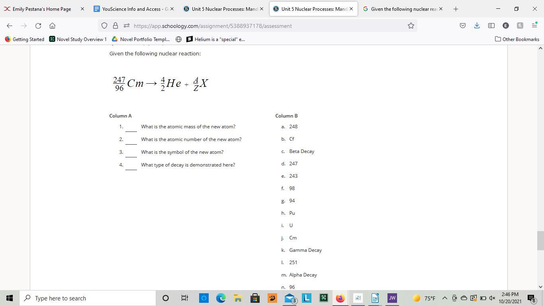Open Helium is a special bookmark

(215, 39)
